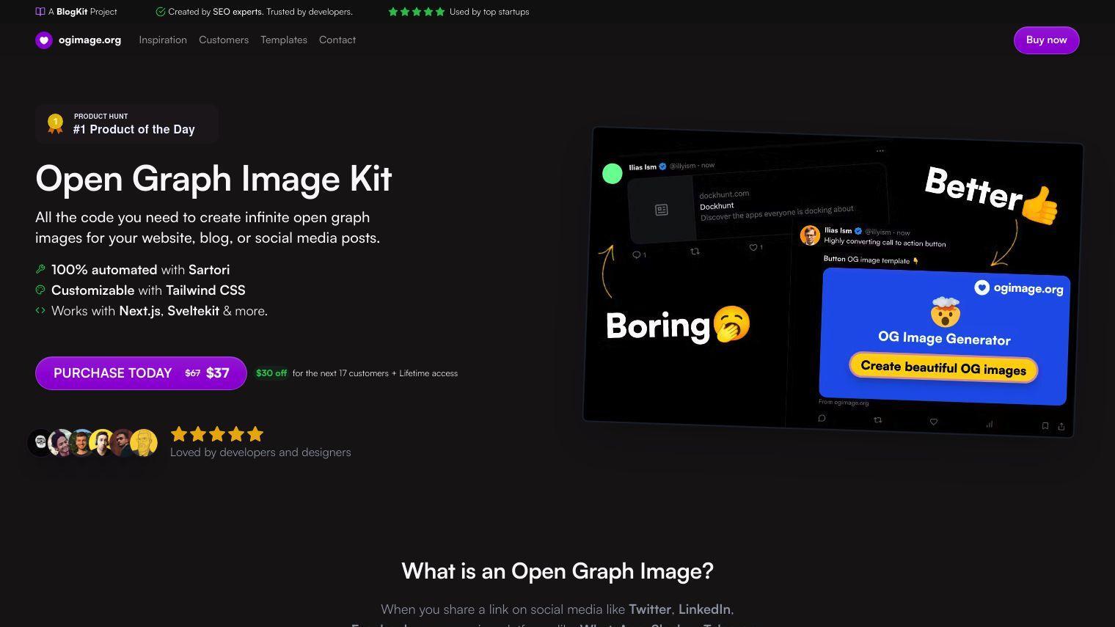Viewport: 1115px width, 627px height.
Task: Click the news placeholder icon in Dockhunt card
Action: click(662, 210)
